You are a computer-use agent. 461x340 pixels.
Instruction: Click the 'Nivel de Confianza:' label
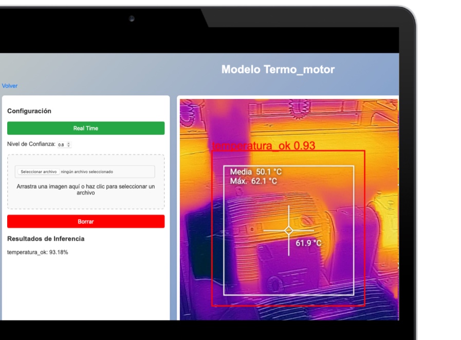[31, 144]
